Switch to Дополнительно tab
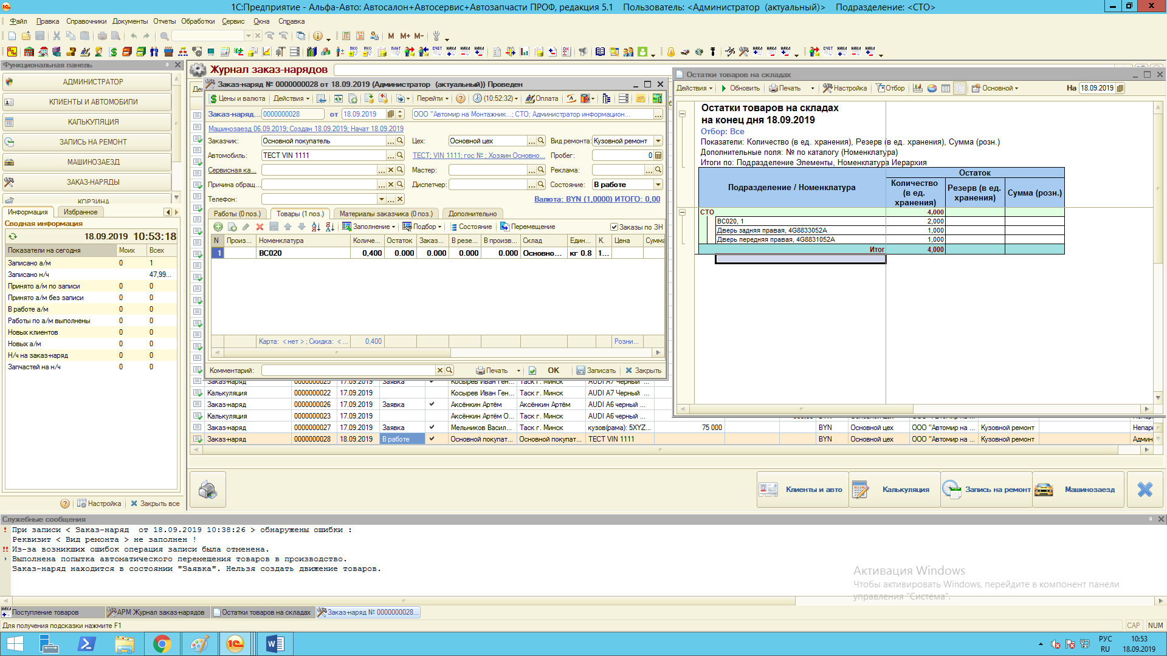Screen dimensions: 1167x656 [472, 214]
